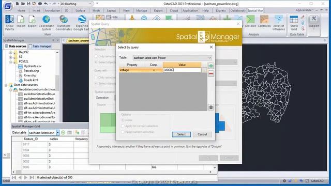Open the Appearance dropdown menu
The image size is (331, 186).
point(305,10)
